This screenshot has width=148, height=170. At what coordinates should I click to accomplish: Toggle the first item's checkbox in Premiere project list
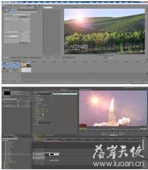point(18,103)
